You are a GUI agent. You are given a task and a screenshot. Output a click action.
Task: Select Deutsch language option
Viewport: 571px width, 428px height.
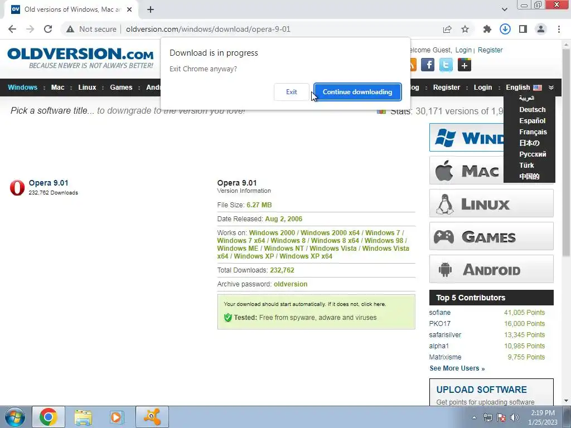coord(532,110)
